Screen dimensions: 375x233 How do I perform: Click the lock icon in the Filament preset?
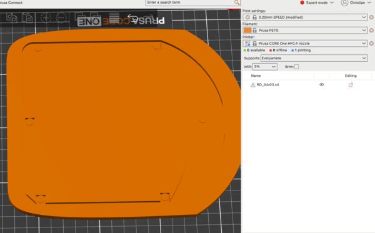(254, 31)
